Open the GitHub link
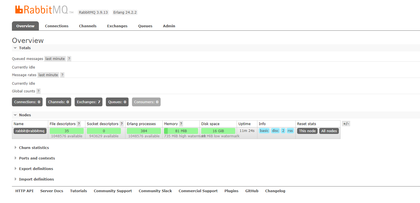The height and width of the screenshot is (203, 420). click(252, 191)
